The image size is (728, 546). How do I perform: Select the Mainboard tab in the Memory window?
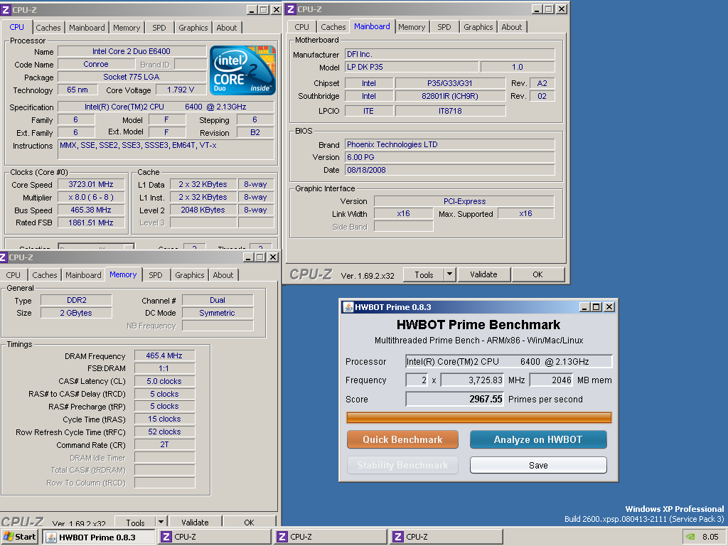click(83, 275)
